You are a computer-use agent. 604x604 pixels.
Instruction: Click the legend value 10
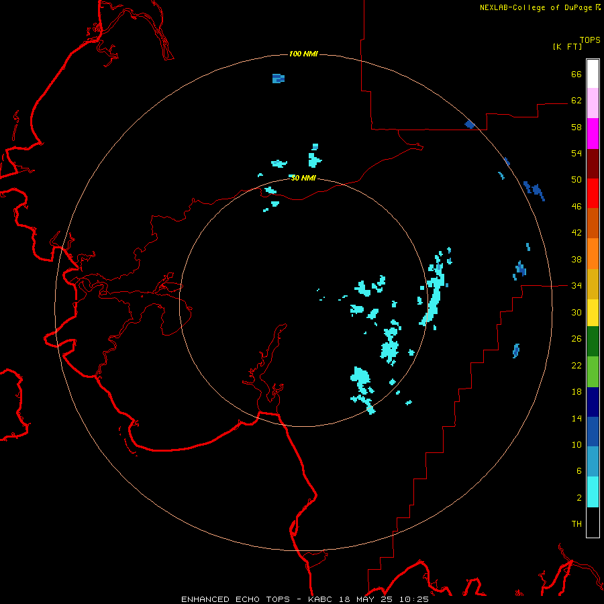(x=576, y=444)
